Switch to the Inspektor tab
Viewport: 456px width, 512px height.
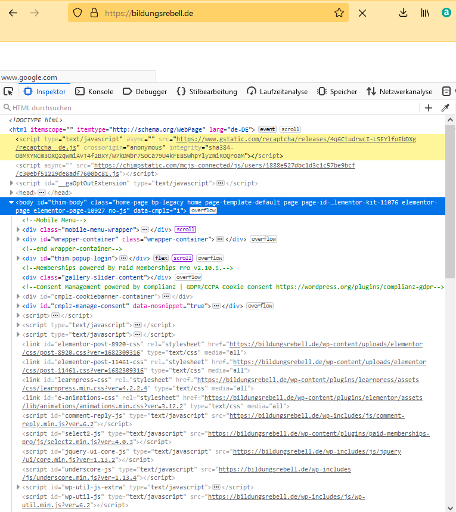coord(45,92)
